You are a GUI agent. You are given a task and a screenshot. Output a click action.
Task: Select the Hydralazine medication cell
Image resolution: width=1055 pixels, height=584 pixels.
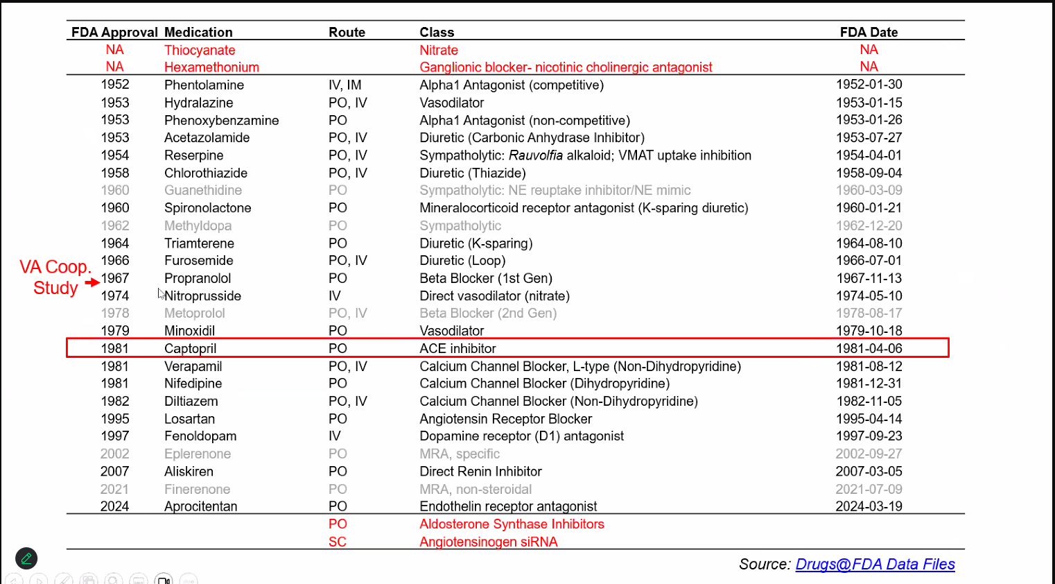[198, 103]
